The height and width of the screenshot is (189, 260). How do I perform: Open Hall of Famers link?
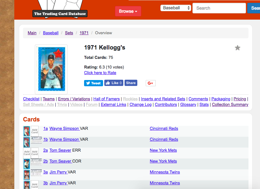tap(106, 99)
